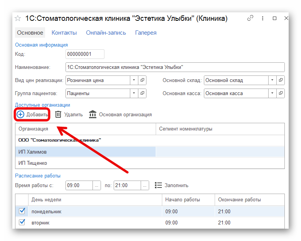Open the Контакты tab
This screenshot has width=301, height=241.
[x=64, y=33]
